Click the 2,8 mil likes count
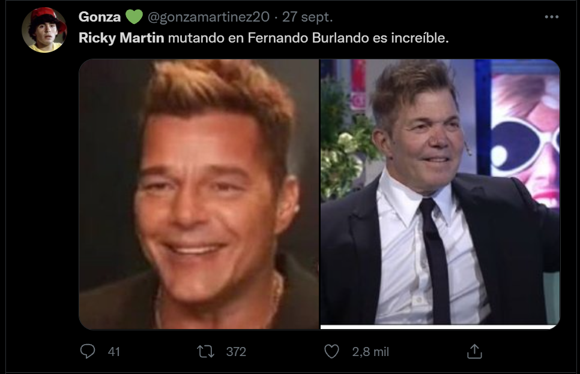The width and height of the screenshot is (580, 374). click(x=370, y=351)
